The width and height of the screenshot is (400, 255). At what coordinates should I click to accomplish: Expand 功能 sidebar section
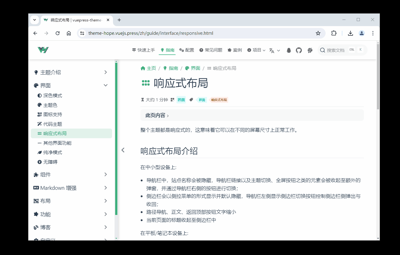click(x=71, y=214)
